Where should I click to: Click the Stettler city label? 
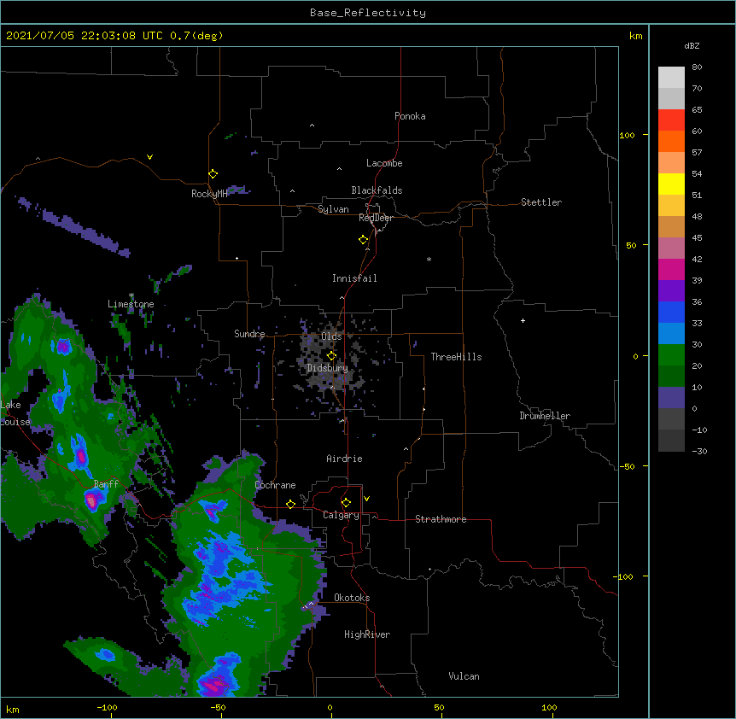pyautogui.click(x=541, y=202)
